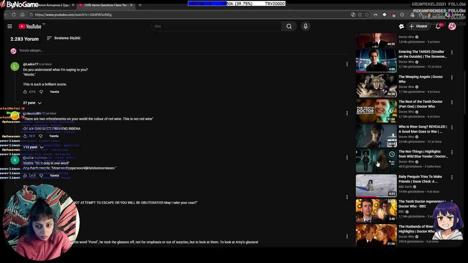Click the Ara search input field

pos(216,26)
